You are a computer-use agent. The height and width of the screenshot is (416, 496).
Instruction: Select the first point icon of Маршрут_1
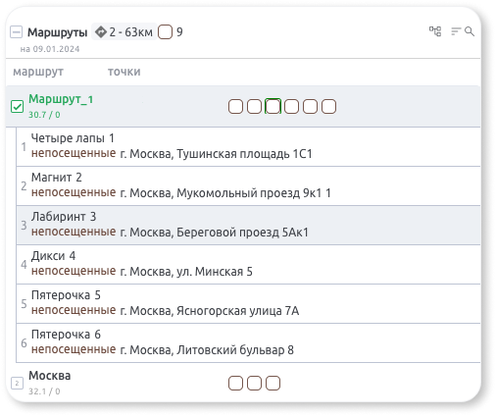click(x=235, y=107)
